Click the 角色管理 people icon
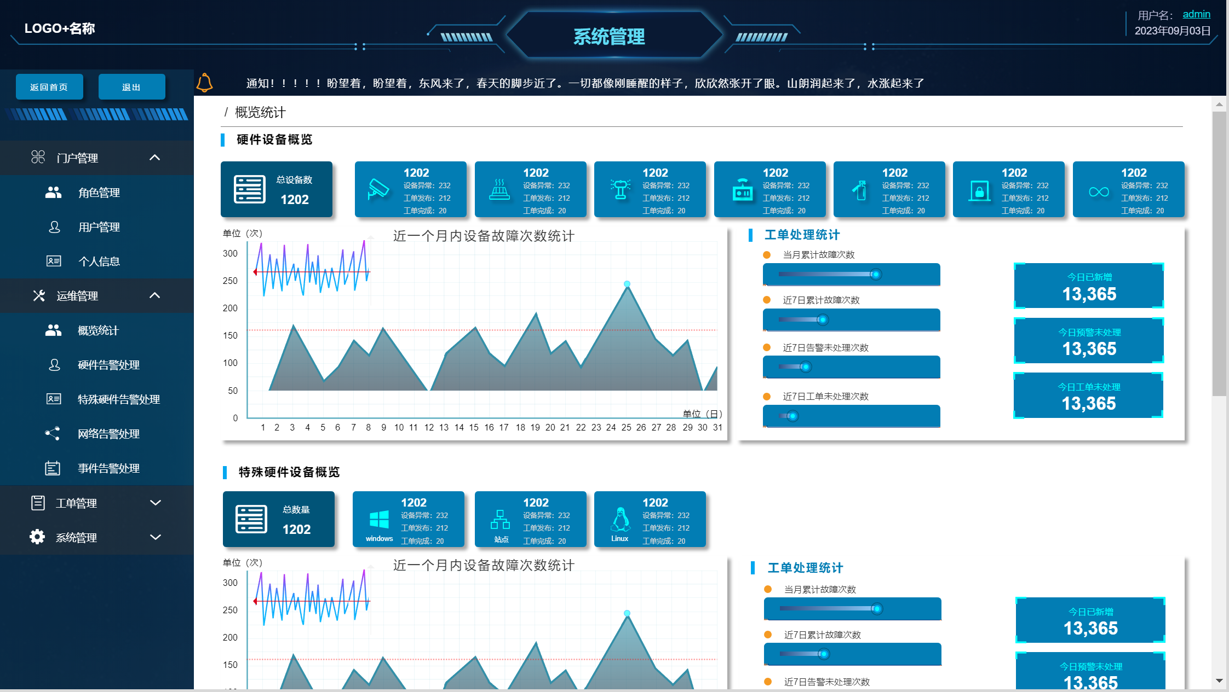 tap(53, 193)
